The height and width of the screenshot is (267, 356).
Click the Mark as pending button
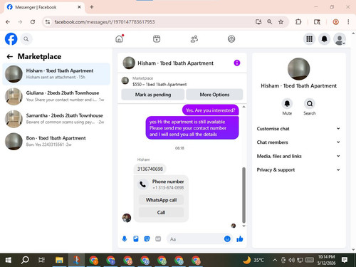pos(153,95)
